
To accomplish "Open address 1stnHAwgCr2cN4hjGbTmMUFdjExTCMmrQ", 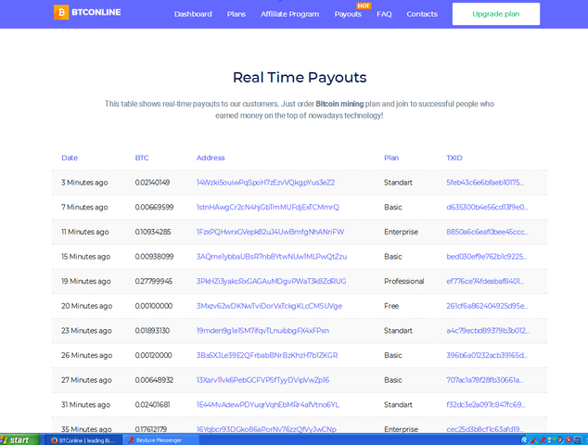I will pos(267,208).
